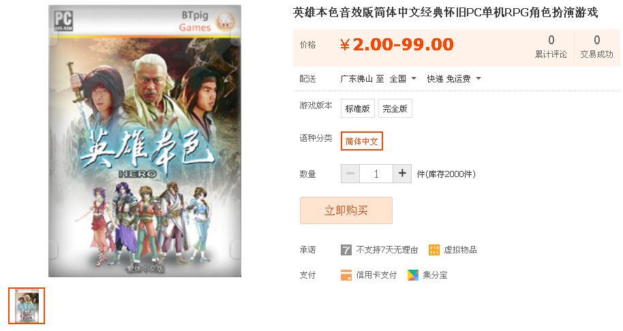Viewport: 623px width, 331px height.
Task: Click the PC DVD-ROM badge on cover
Action: [63, 20]
